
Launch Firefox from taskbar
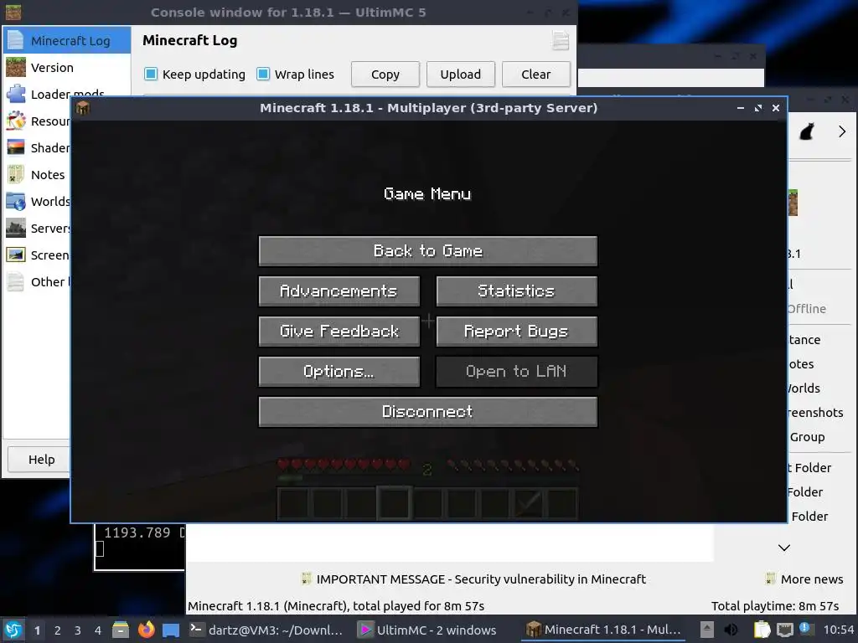click(146, 630)
